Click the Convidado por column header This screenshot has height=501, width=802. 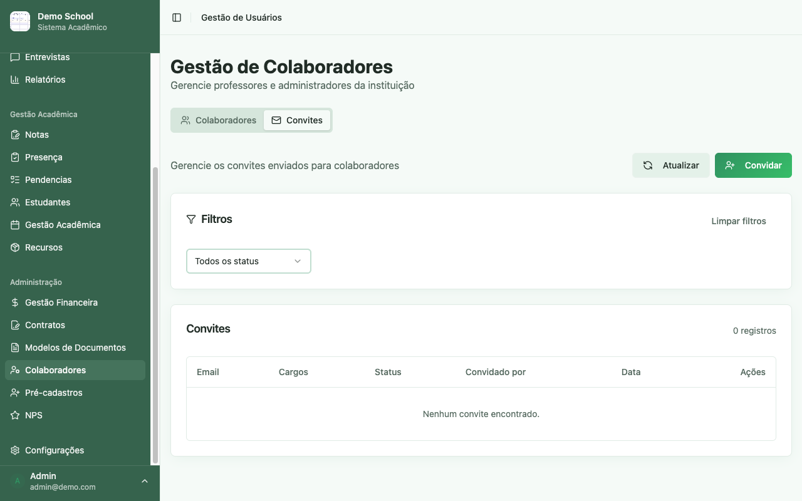(496, 372)
